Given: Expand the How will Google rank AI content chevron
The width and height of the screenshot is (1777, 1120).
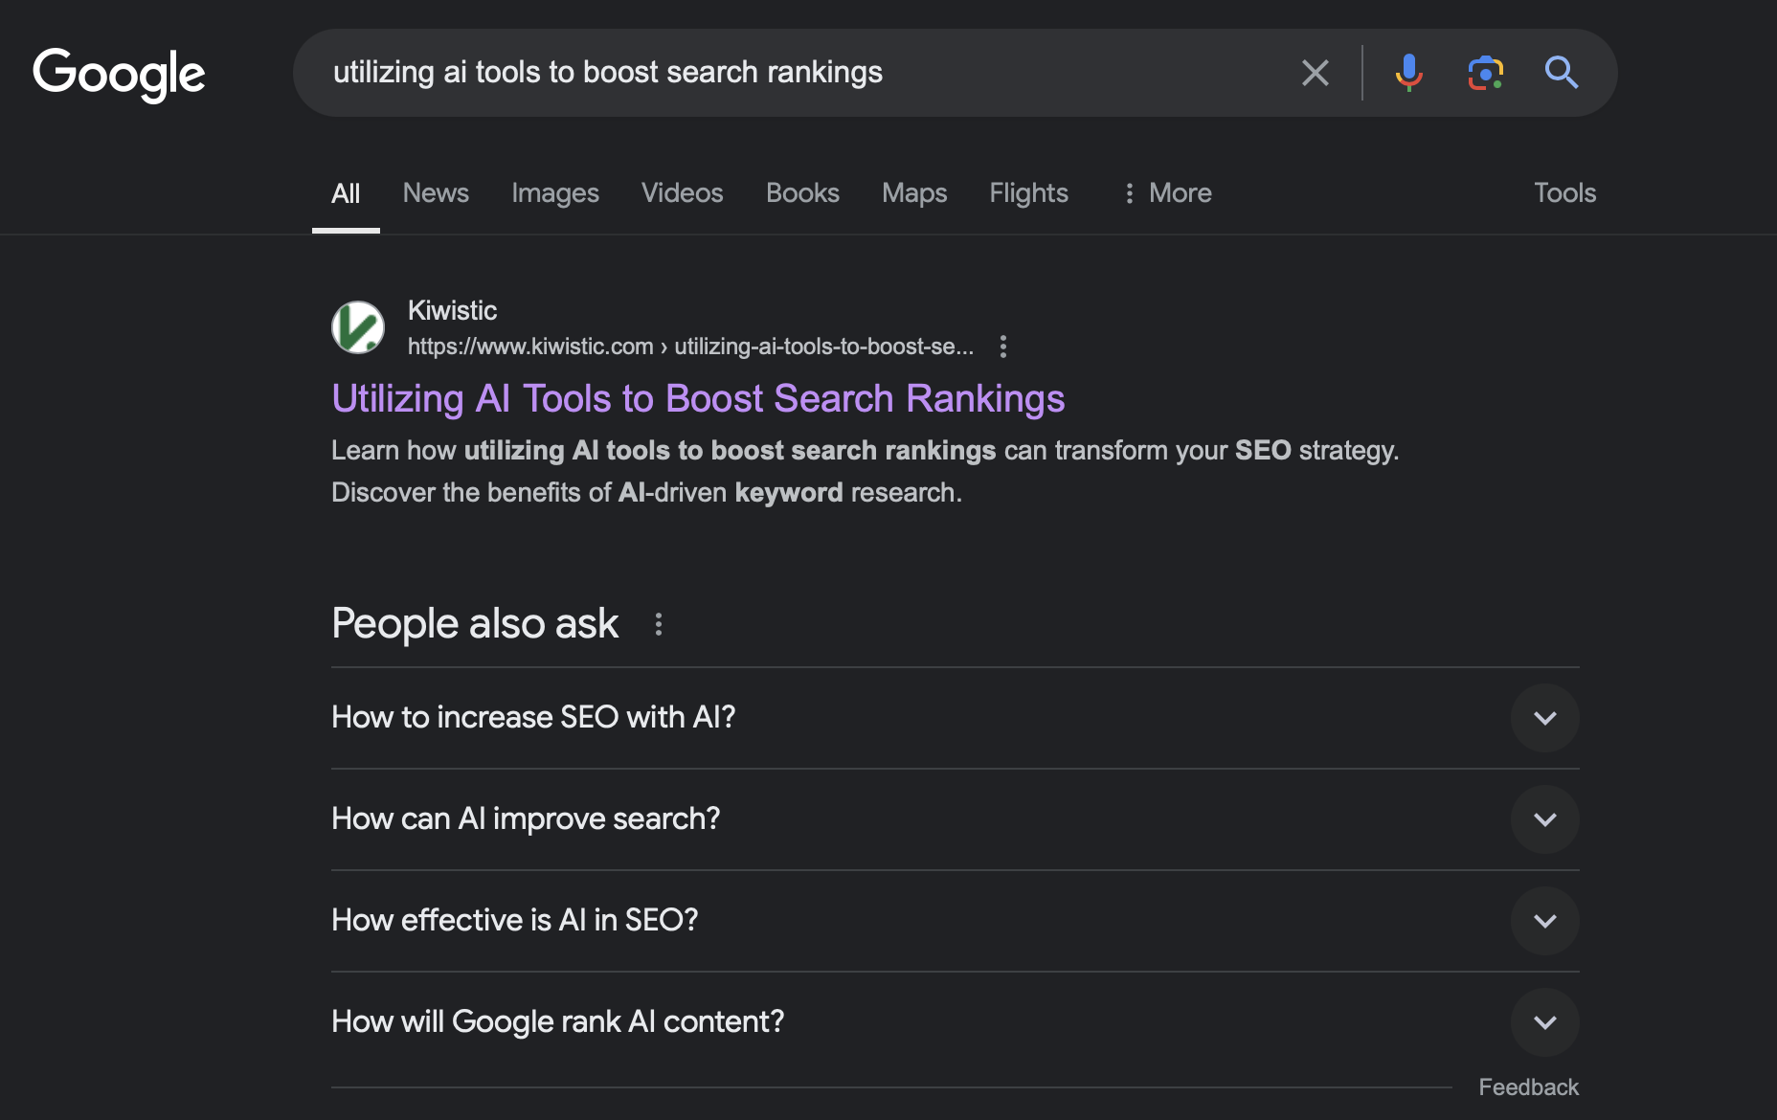Looking at the screenshot, I should tap(1545, 1022).
